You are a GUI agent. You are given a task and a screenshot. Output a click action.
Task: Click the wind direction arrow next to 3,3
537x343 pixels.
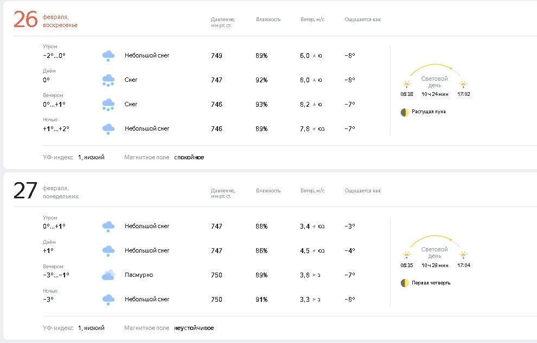(314, 300)
